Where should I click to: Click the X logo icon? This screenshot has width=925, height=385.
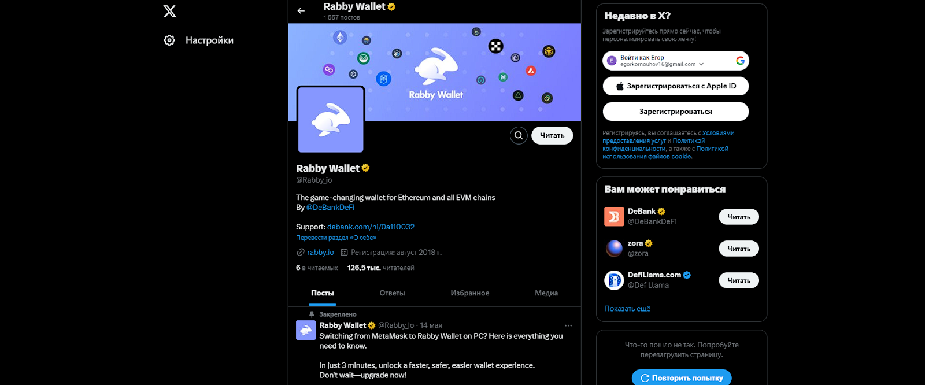(x=169, y=11)
